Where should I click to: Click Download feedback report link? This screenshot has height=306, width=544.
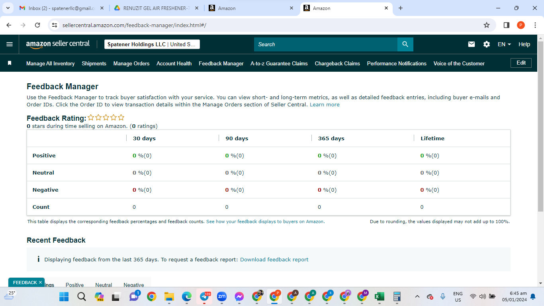pos(274,259)
